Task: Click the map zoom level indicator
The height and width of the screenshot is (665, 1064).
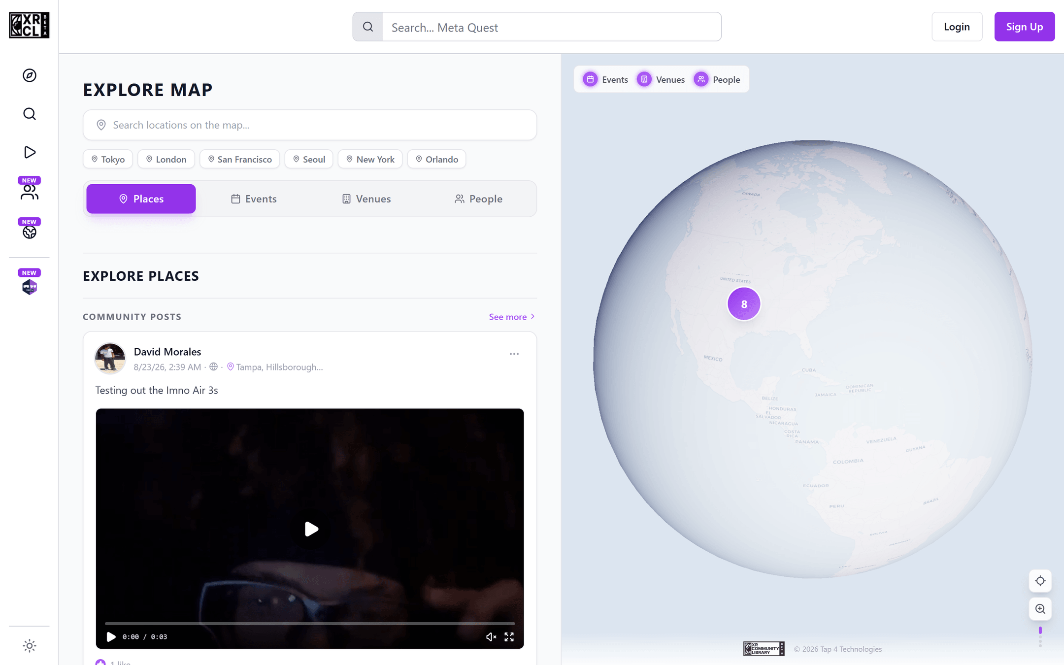Action: pos(1040,637)
